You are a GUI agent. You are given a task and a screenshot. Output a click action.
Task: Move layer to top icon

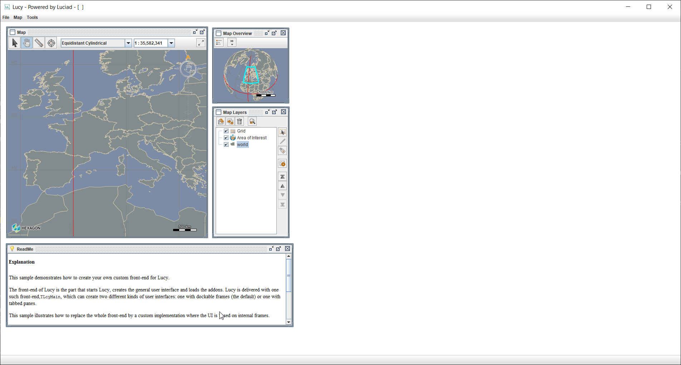pos(283,176)
